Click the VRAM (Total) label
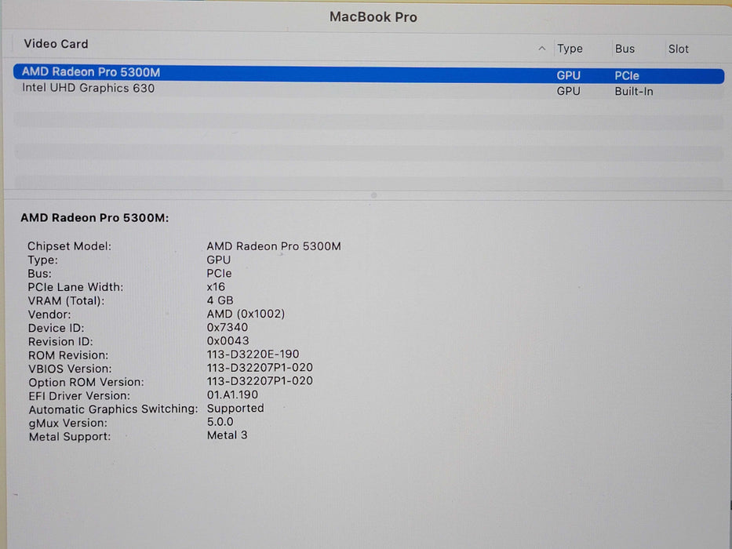Screen dimensions: 732x549 66,300
